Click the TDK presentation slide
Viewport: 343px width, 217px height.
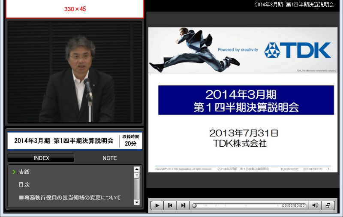(x=243, y=100)
